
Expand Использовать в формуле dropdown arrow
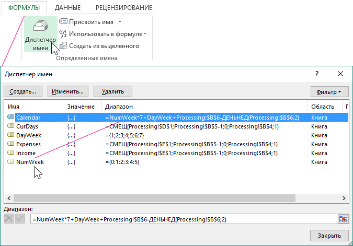pyautogui.click(x=145, y=34)
